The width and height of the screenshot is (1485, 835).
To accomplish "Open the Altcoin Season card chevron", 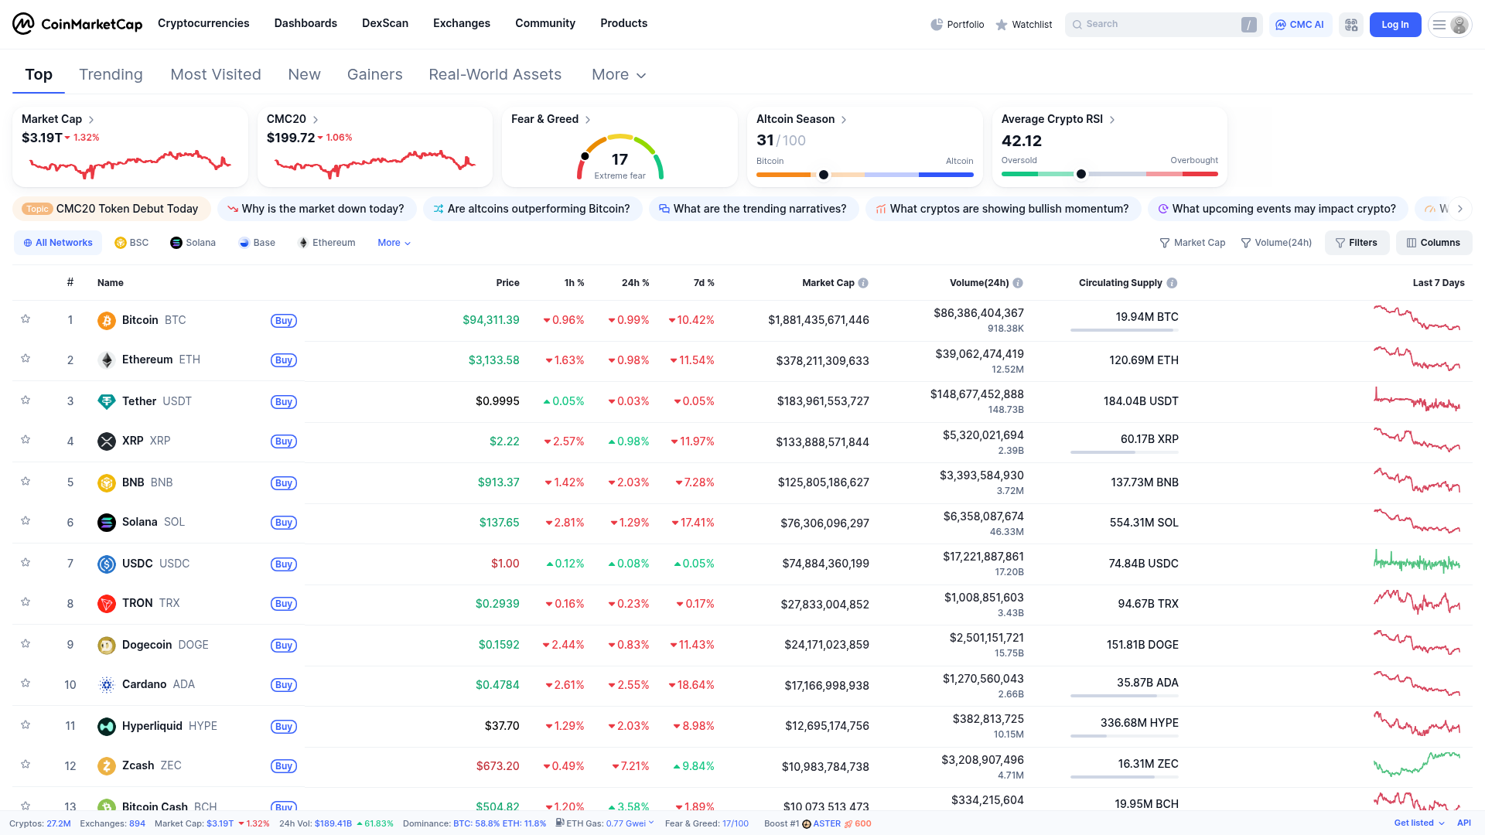I will coord(844,120).
